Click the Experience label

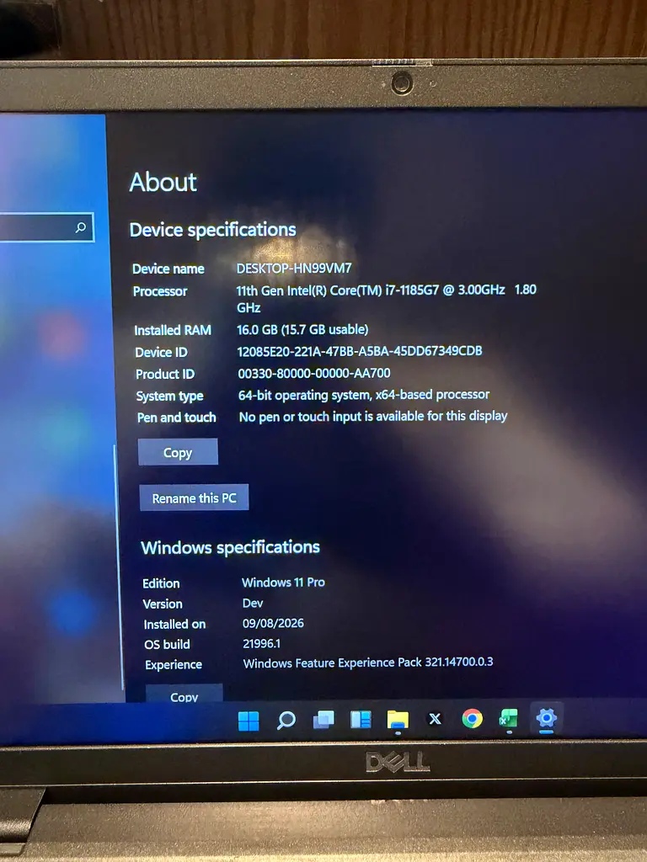click(x=174, y=665)
